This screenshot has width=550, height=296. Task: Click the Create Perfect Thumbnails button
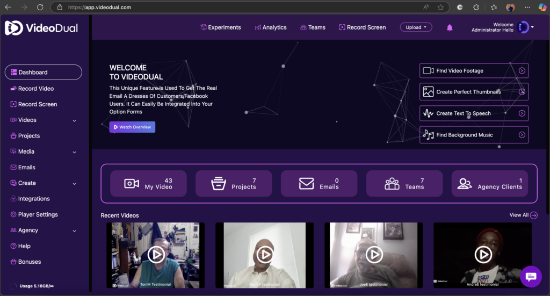click(x=474, y=92)
